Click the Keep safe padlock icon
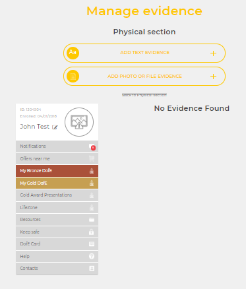 (92, 232)
